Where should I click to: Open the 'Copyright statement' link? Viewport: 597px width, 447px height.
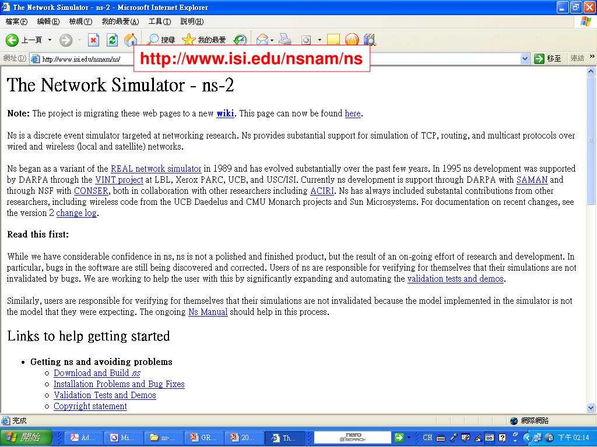click(90, 406)
